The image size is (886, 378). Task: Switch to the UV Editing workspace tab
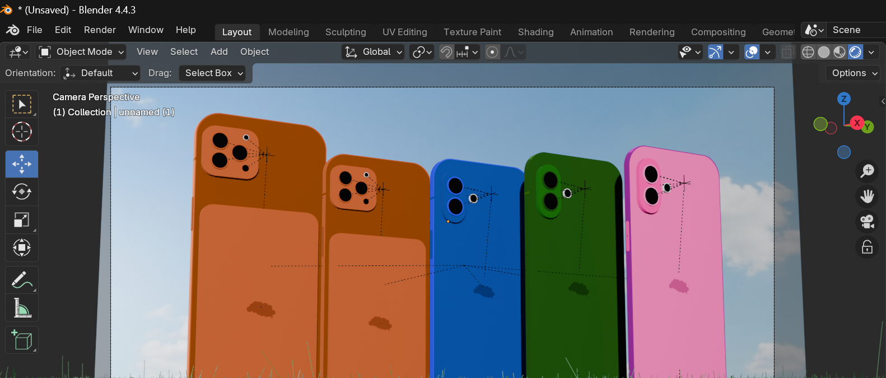405,32
